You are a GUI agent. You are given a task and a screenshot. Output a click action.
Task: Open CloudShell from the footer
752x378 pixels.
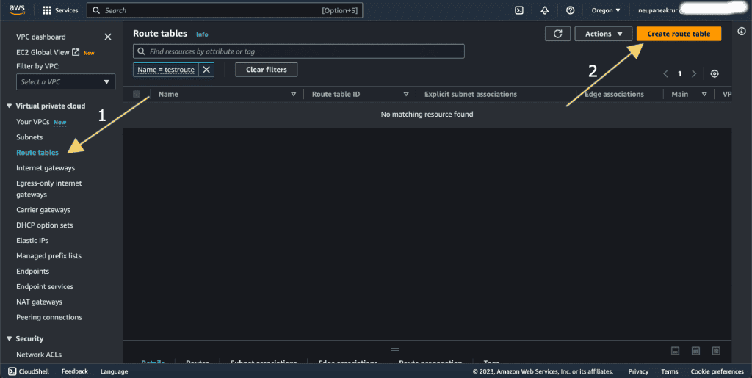(x=29, y=371)
